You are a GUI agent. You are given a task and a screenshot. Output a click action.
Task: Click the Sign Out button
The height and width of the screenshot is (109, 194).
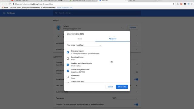click(x=133, y=28)
